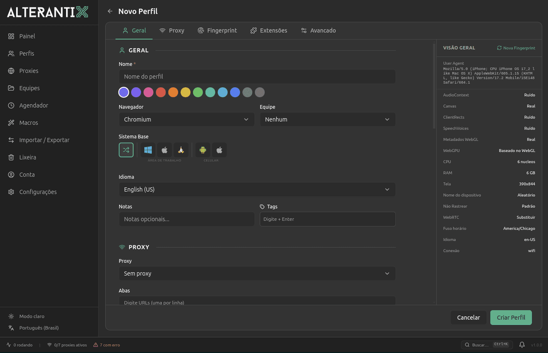The height and width of the screenshot is (353, 548).
Task: Open Lixeira trash icon in sidebar
Action: pos(11,158)
